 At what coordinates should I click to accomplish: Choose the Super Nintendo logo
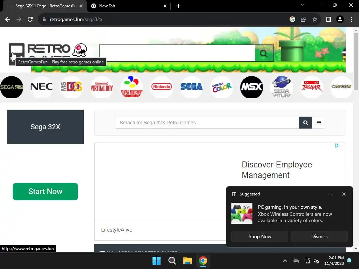click(132, 87)
